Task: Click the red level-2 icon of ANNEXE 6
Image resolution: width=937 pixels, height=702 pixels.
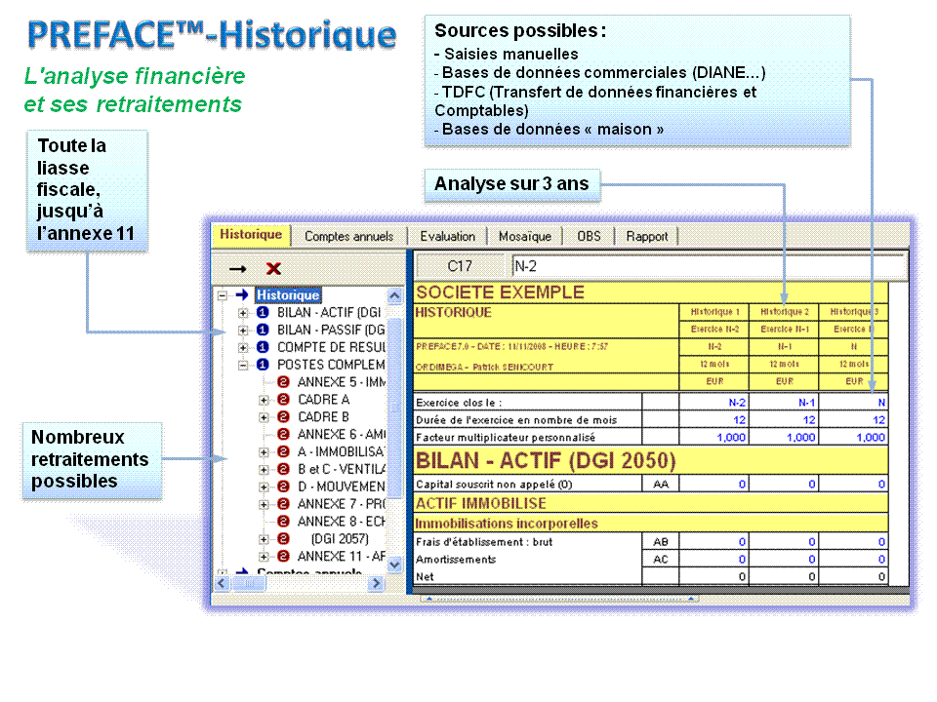Action: tap(283, 434)
